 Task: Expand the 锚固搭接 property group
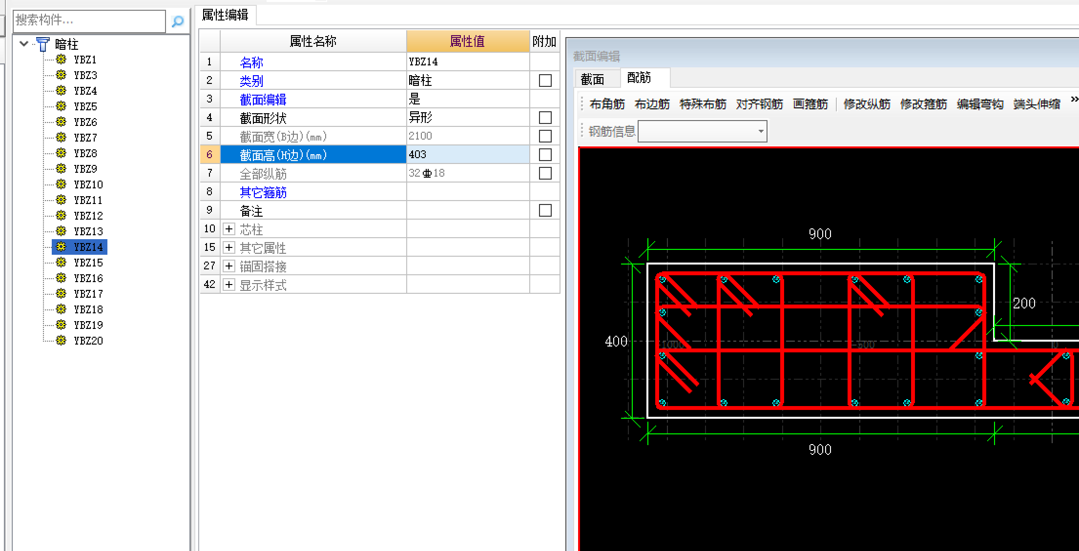coord(229,266)
